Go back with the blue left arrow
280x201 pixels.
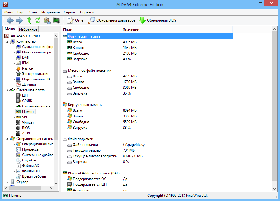10,20
